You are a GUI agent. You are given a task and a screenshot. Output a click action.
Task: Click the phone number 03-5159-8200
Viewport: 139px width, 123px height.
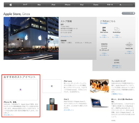tap(66, 33)
